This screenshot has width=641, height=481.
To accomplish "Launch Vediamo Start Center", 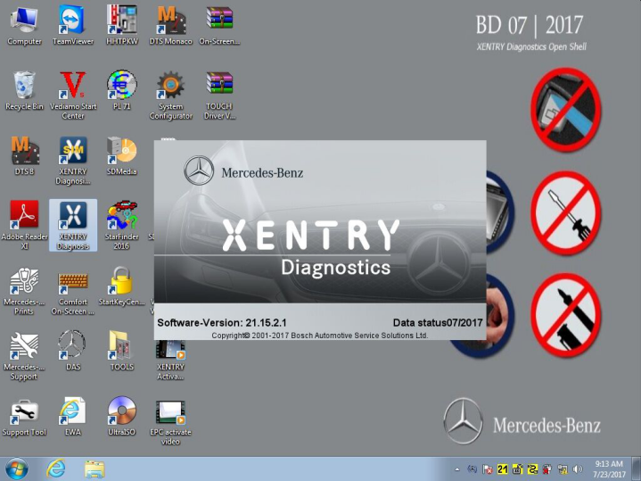I will (73, 95).
